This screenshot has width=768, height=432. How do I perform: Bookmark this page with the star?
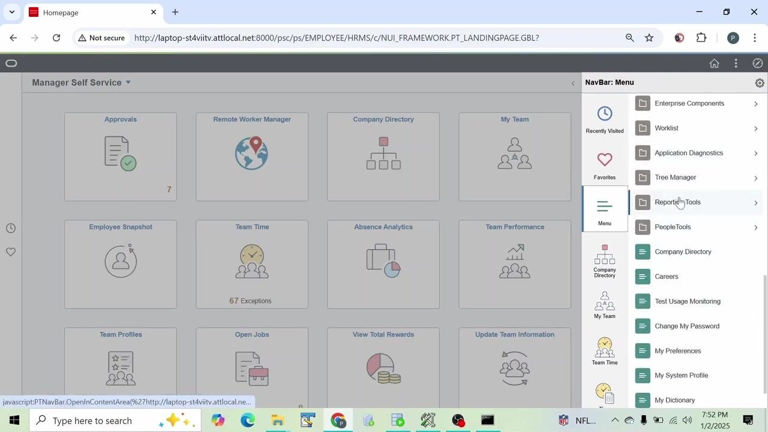(649, 38)
